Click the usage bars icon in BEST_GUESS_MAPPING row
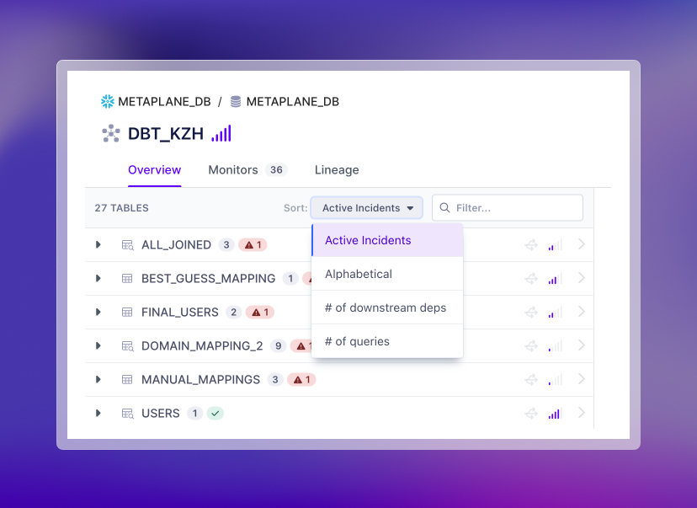 556,279
